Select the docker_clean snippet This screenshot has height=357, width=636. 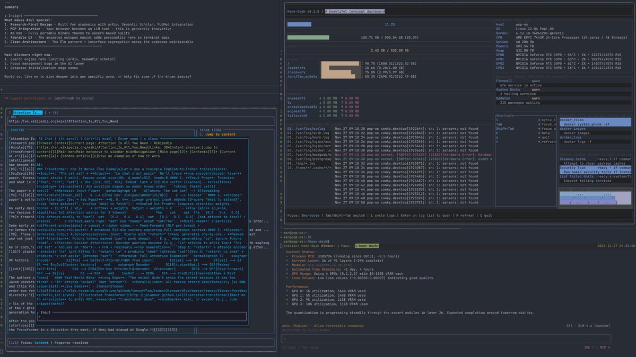(x=595, y=122)
